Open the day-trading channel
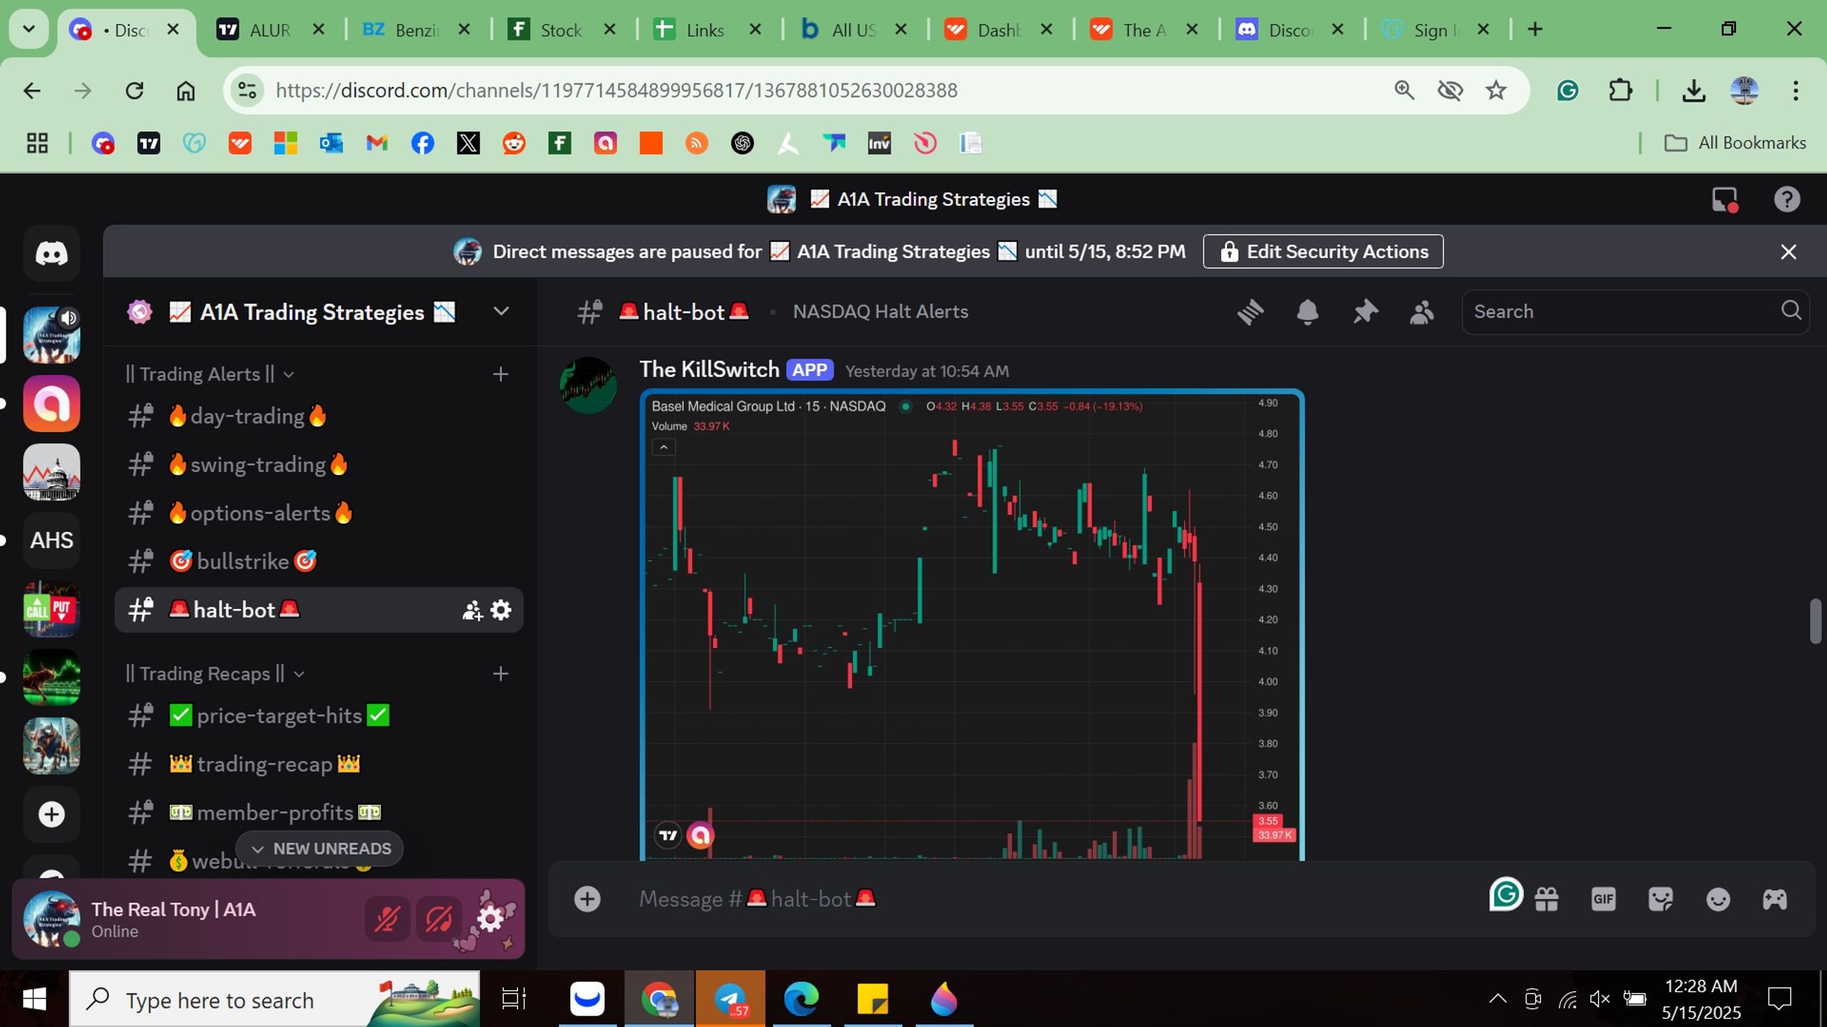This screenshot has width=1827, height=1027. click(318, 416)
